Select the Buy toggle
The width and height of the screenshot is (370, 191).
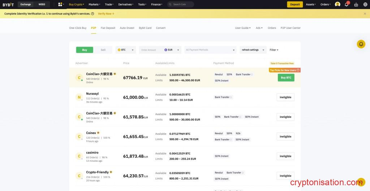pos(85,50)
